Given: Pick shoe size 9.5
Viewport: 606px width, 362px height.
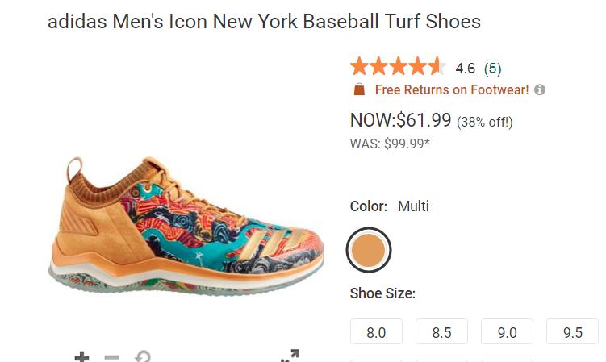Looking at the screenshot, I should pos(572,332).
